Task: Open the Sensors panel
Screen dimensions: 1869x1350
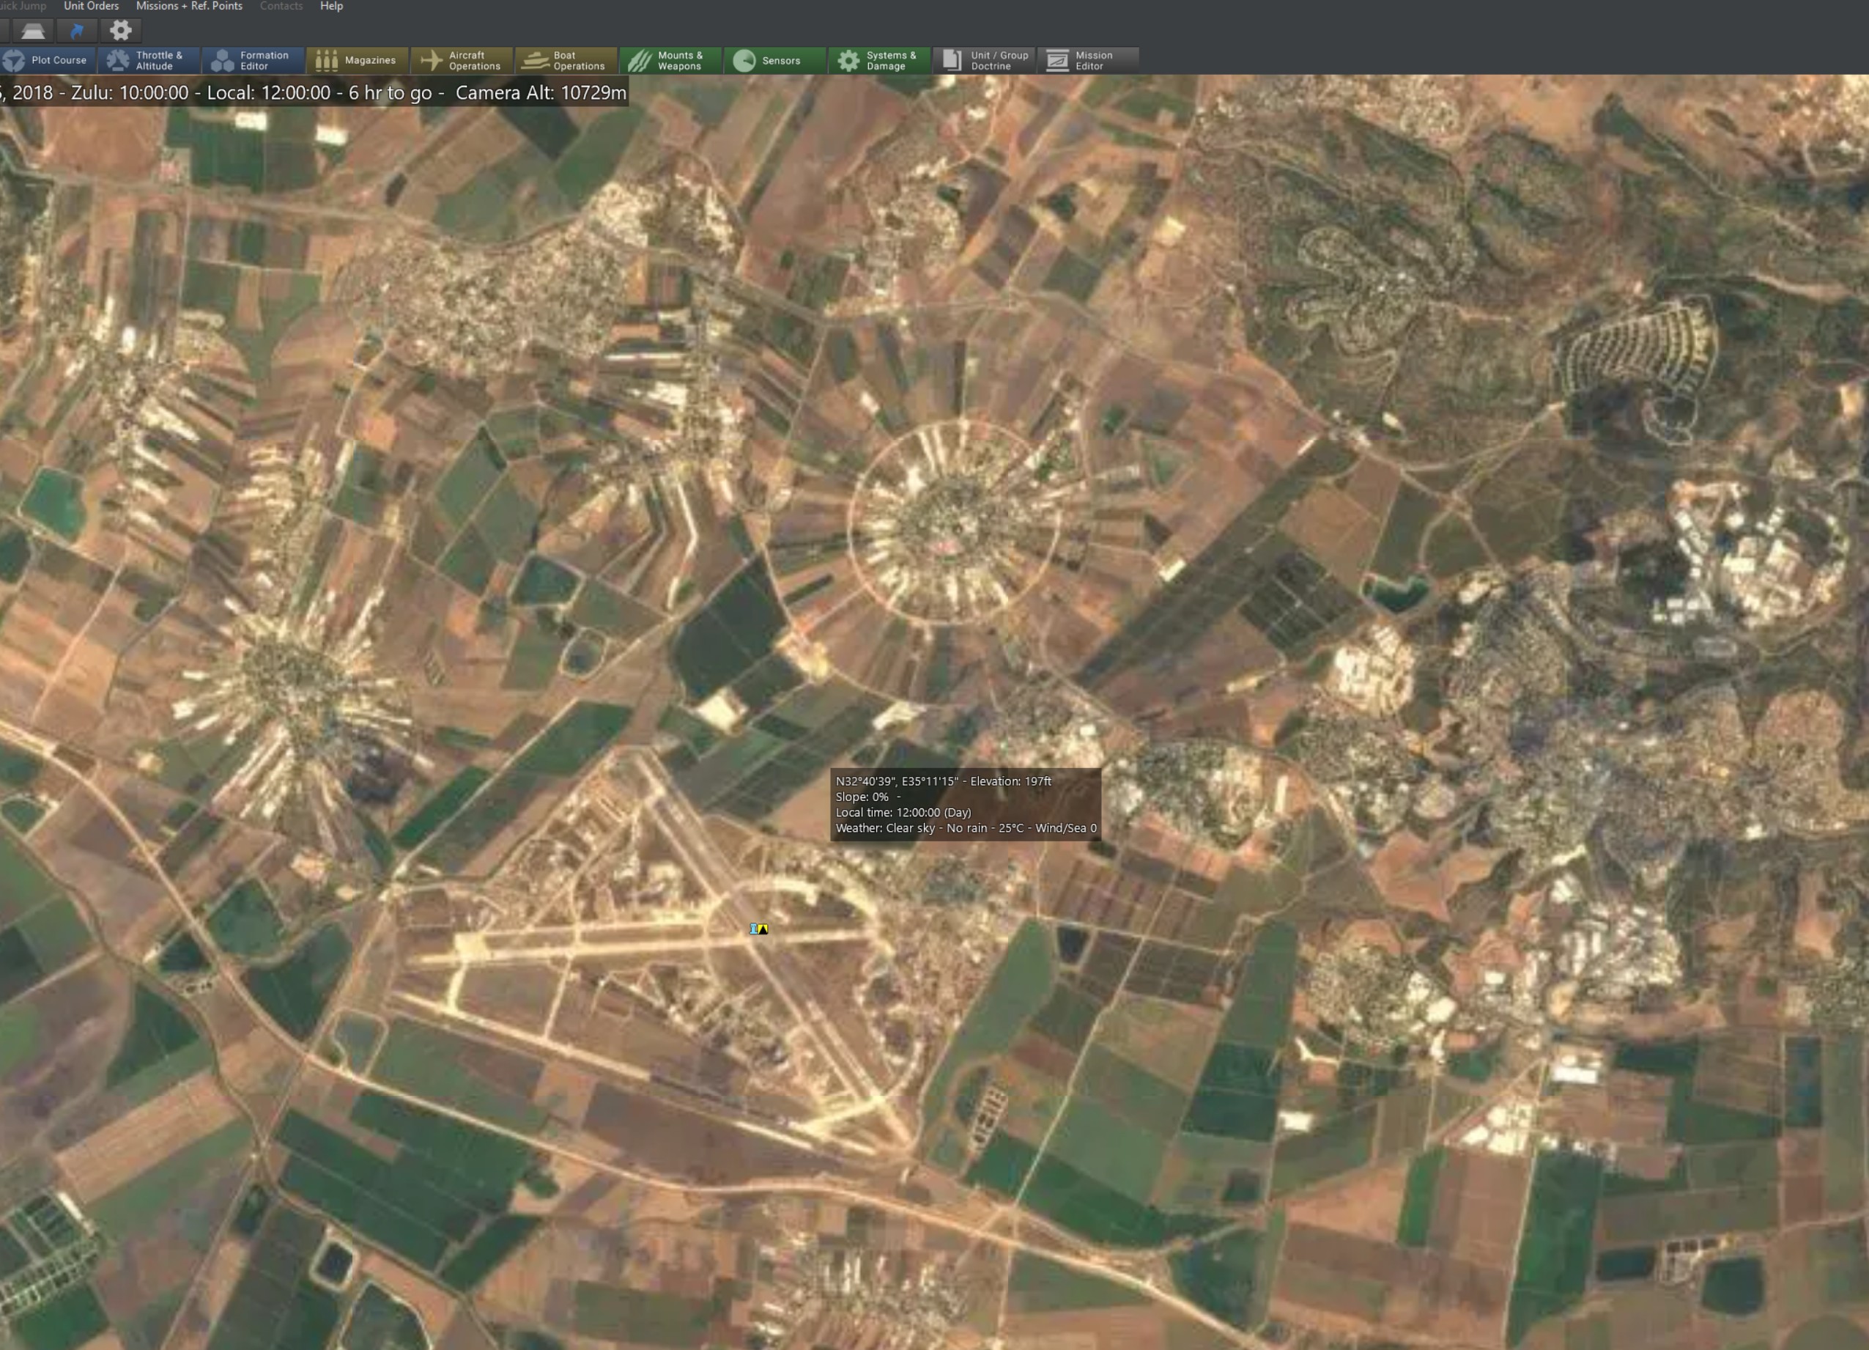Action: point(775,60)
